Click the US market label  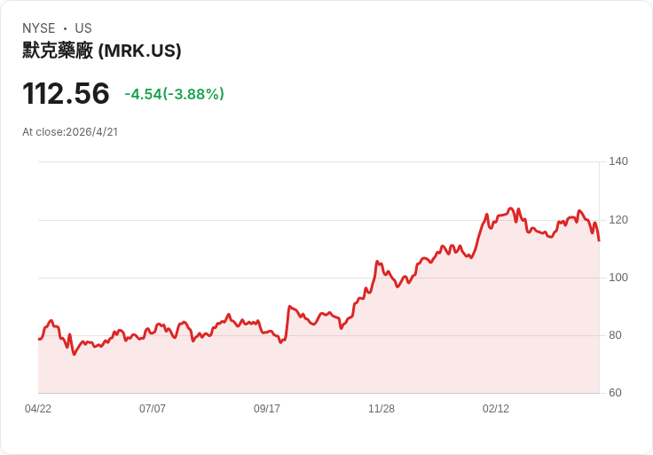(x=83, y=28)
